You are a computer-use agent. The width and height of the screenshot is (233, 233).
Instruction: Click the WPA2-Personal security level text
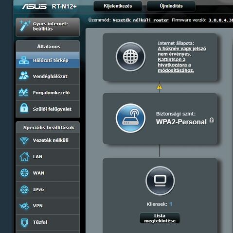click(181, 122)
